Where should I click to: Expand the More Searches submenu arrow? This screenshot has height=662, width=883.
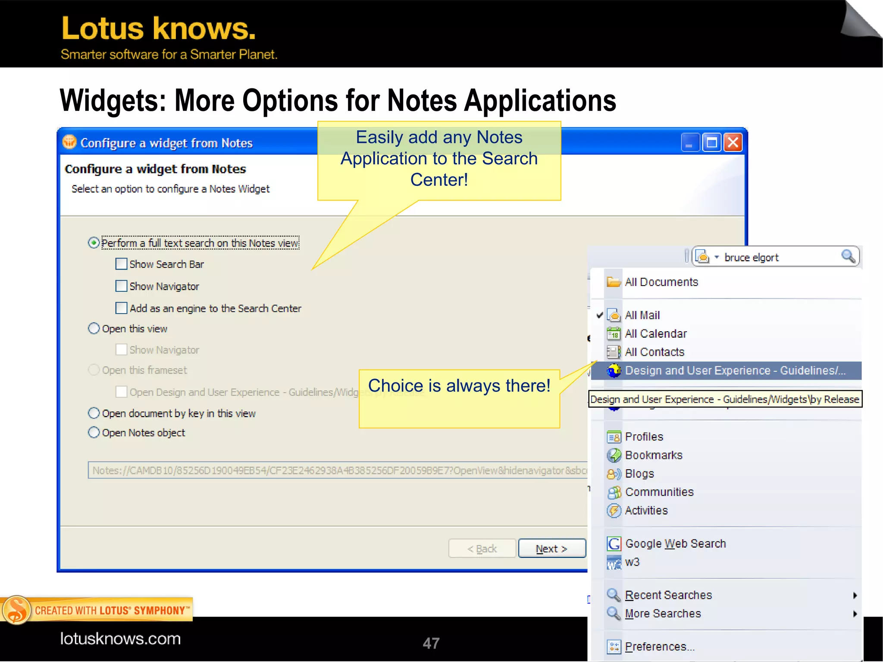(855, 614)
